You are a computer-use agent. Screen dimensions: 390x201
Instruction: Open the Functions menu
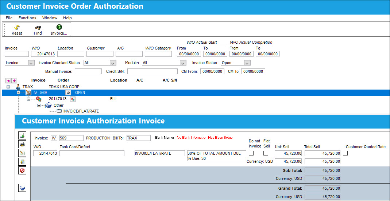point(27,18)
